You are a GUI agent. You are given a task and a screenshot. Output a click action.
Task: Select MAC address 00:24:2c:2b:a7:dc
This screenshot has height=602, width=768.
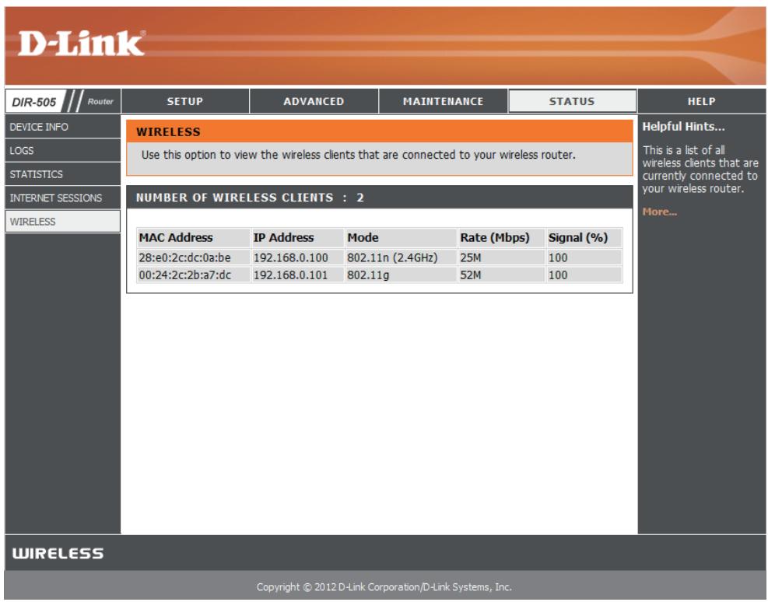coord(184,275)
